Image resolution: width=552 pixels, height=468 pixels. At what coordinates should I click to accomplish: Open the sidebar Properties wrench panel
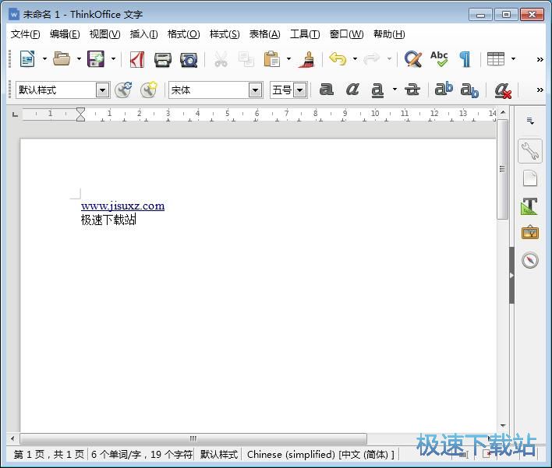[x=530, y=151]
